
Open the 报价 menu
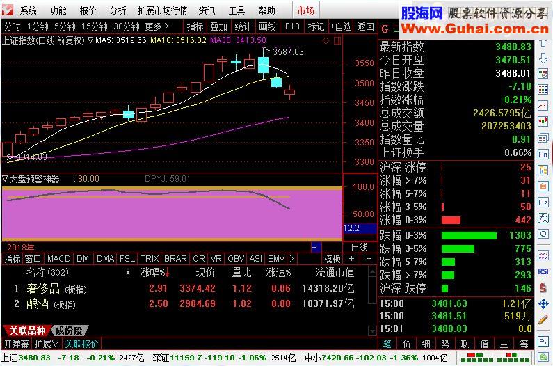tap(88, 10)
